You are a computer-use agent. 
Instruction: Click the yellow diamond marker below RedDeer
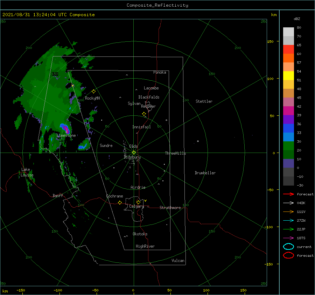[x=144, y=114]
